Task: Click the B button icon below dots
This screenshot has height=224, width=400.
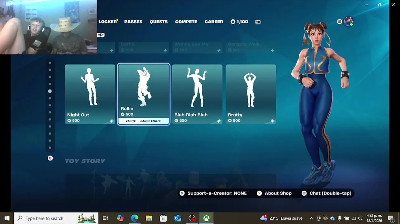Action: click(50, 158)
